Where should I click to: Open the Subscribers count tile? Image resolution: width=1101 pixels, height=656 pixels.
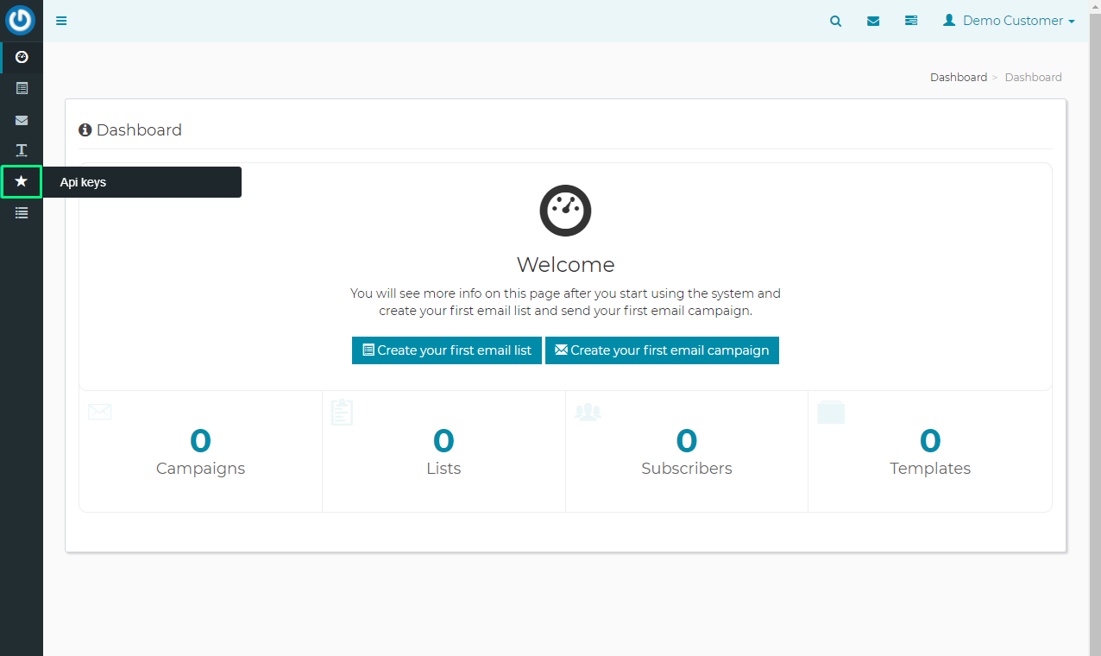tap(687, 451)
